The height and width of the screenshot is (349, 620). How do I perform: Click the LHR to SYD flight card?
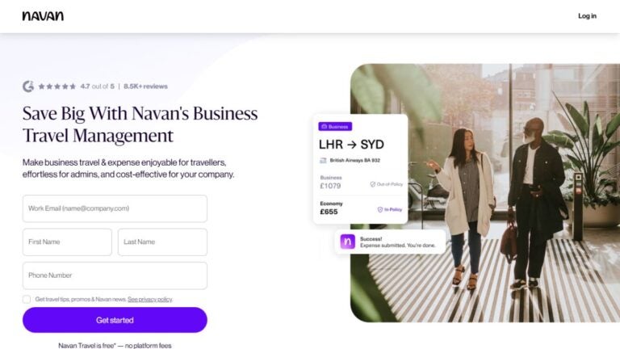[360, 169]
